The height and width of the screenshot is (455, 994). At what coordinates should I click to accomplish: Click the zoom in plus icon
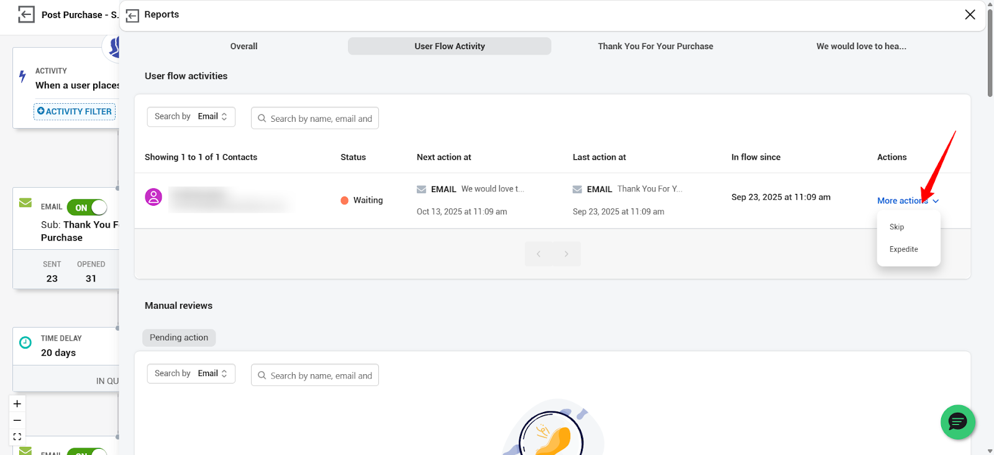pyautogui.click(x=17, y=403)
